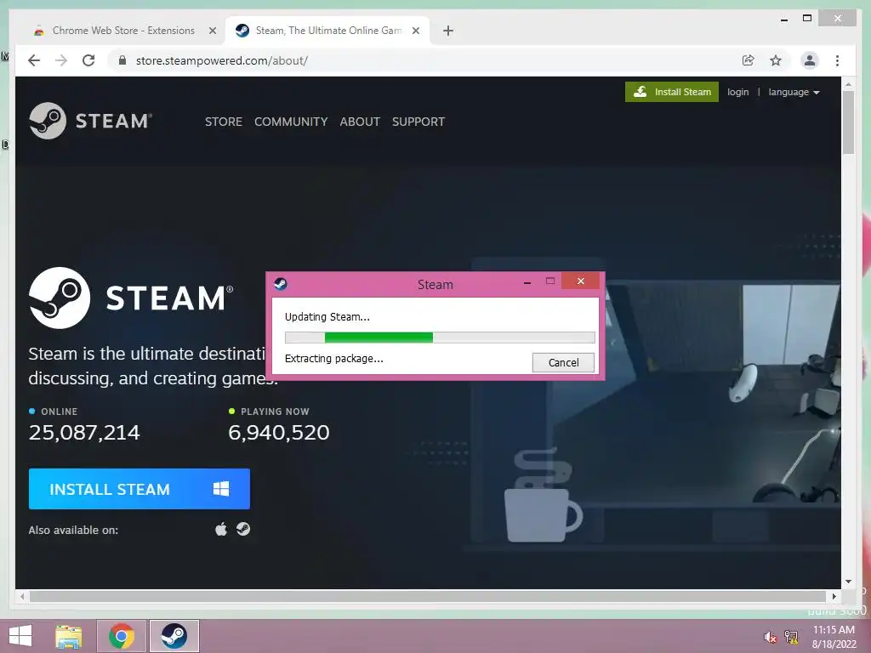The height and width of the screenshot is (653, 871).
Task: Open Chrome's three-dot menu
Action: (x=837, y=60)
